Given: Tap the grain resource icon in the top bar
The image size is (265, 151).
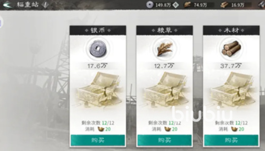Looking at the screenshot, I should [x=187, y=5].
